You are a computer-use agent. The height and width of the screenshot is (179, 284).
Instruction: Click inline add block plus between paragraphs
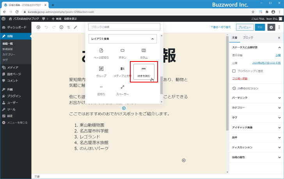124,108
